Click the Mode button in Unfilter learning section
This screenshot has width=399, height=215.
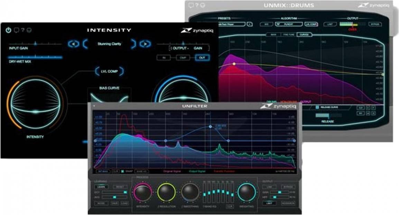click(101, 203)
